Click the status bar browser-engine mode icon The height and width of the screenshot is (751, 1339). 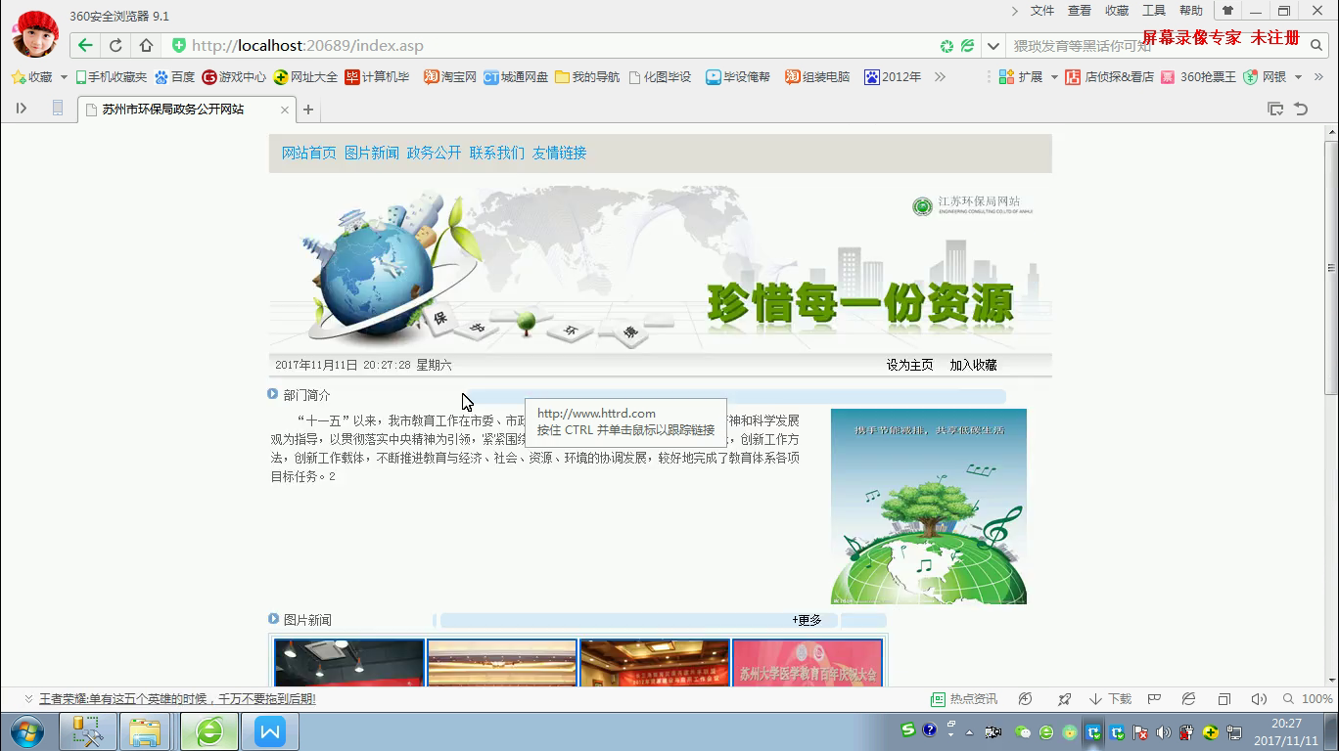(x=1188, y=699)
